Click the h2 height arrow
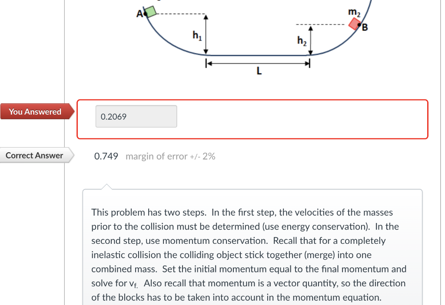Screen dimensions: 445x305 310,40
